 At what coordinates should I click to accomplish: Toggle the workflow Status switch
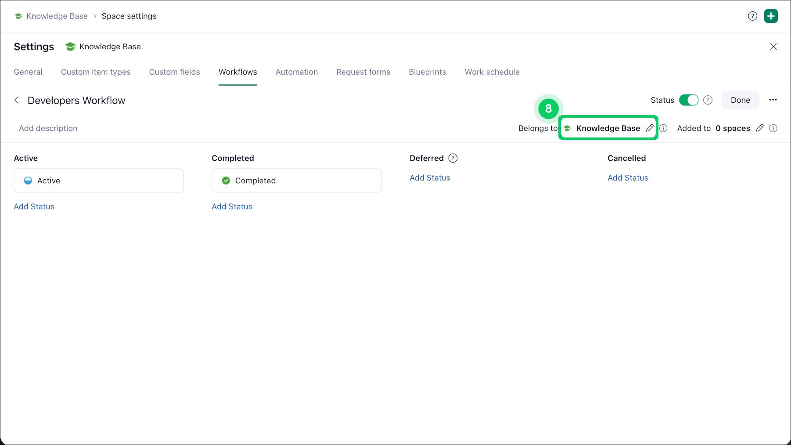[688, 100]
